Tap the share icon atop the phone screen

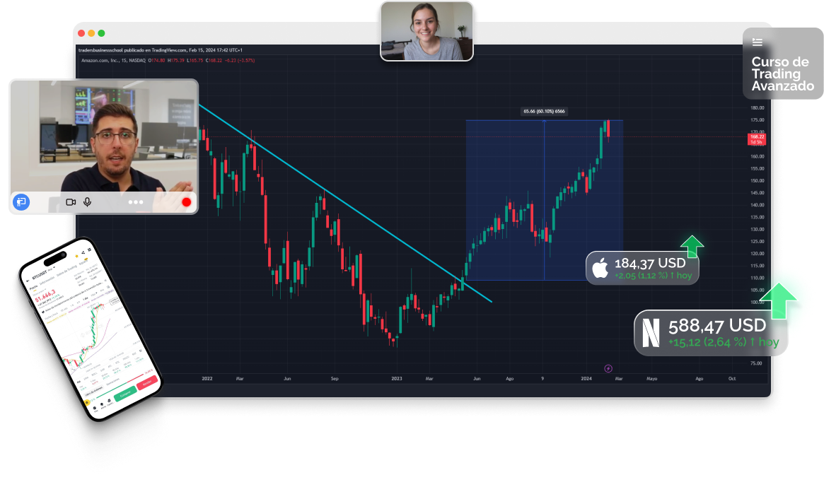83,252
